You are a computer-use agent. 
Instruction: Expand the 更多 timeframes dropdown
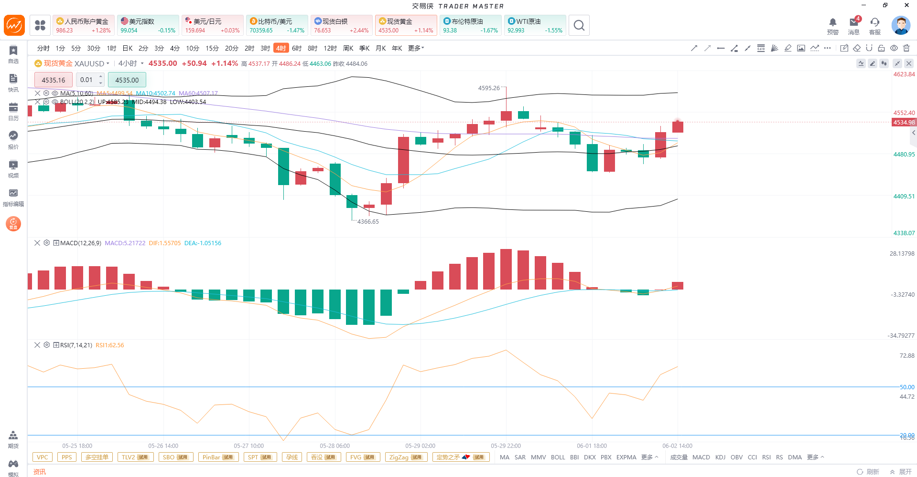point(416,48)
